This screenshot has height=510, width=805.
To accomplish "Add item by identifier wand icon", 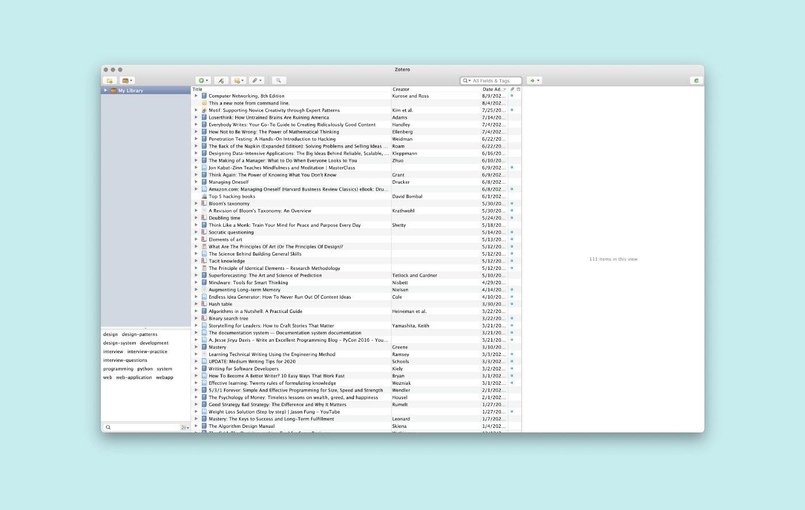I will pos(221,80).
